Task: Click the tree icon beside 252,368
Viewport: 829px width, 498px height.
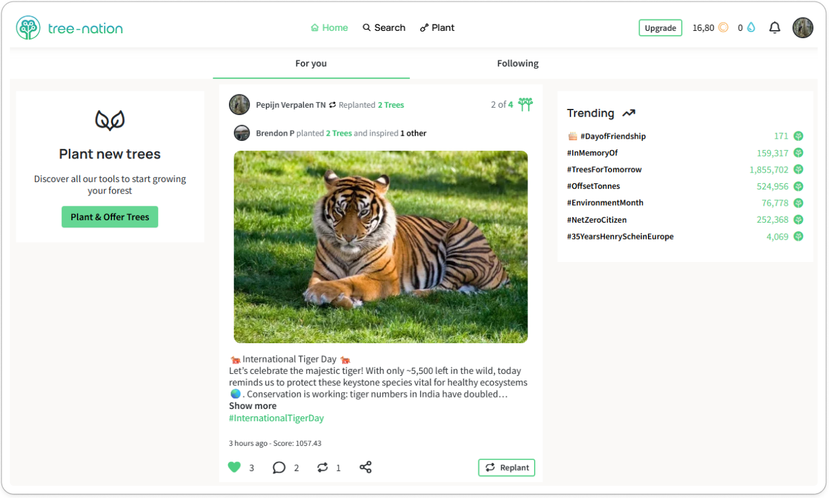Action: point(798,220)
